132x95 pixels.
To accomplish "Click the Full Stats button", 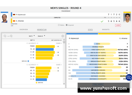I will 98,85.
